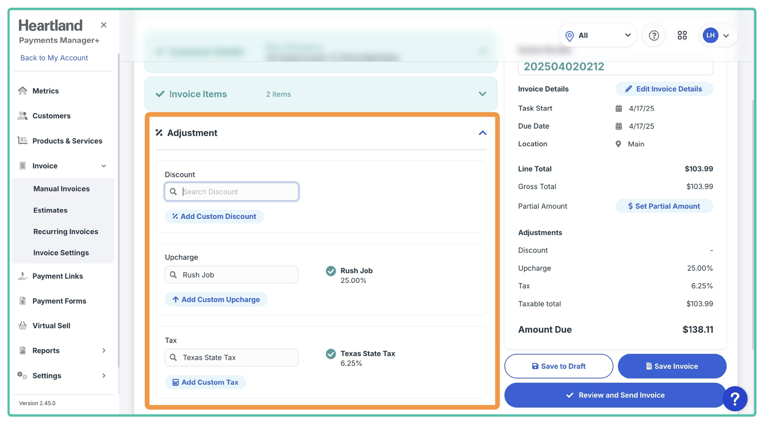Image resolution: width=765 pixels, height=425 pixels.
Task: Close the sidebar with the X icon
Action: (x=104, y=25)
